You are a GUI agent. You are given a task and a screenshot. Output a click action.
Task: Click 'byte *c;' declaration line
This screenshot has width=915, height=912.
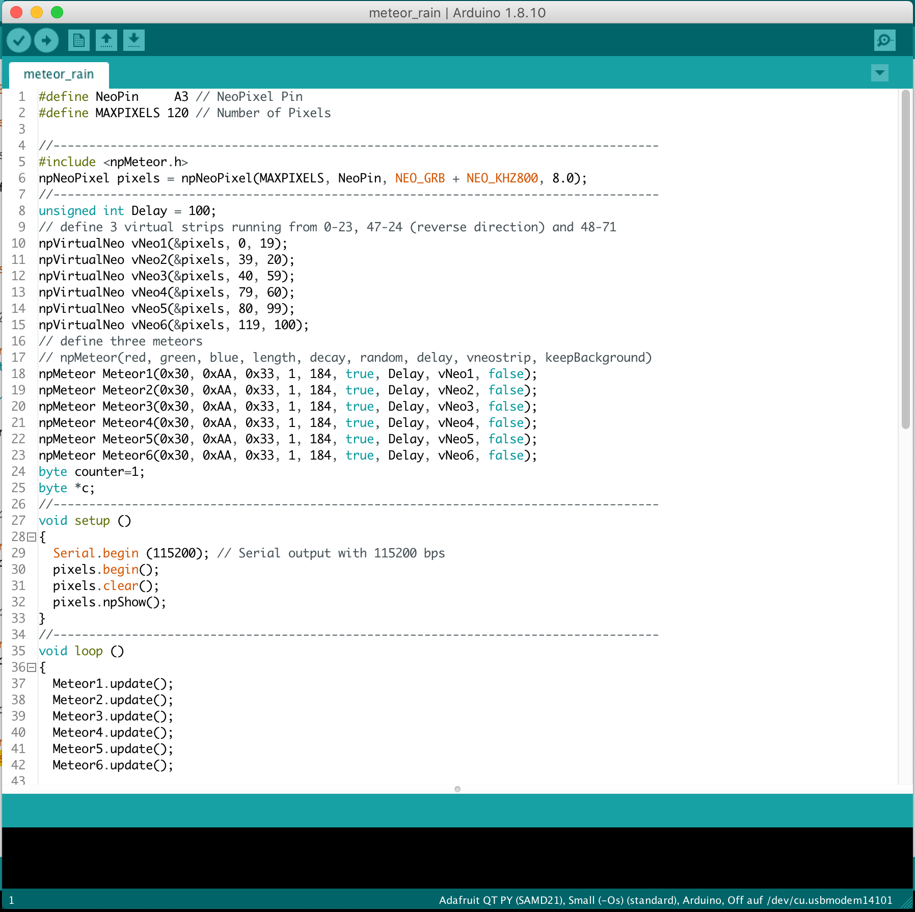click(67, 488)
